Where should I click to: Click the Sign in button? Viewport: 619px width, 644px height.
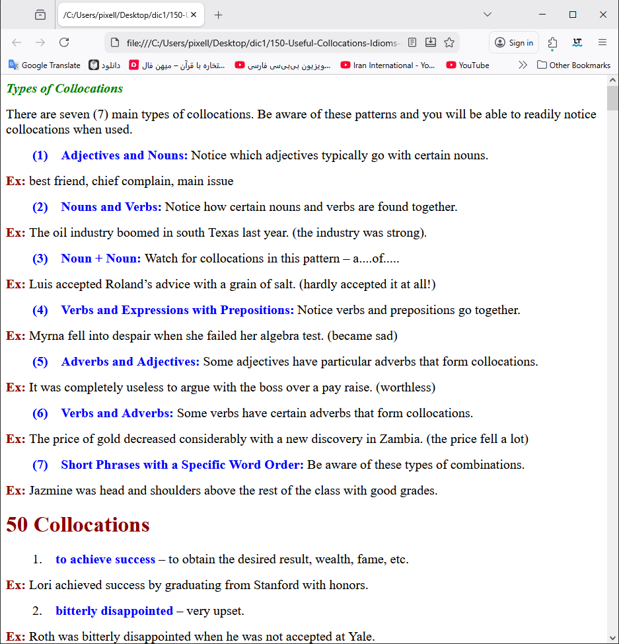(514, 42)
